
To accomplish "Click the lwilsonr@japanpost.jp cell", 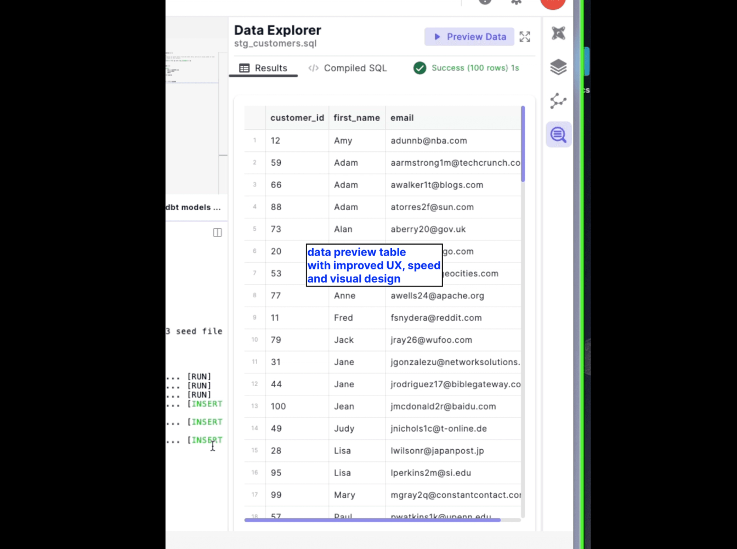I will coord(453,451).
